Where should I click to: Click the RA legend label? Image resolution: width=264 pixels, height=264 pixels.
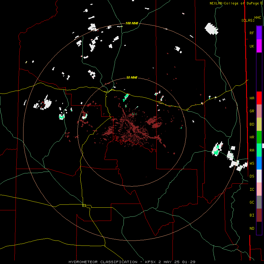point(252,150)
